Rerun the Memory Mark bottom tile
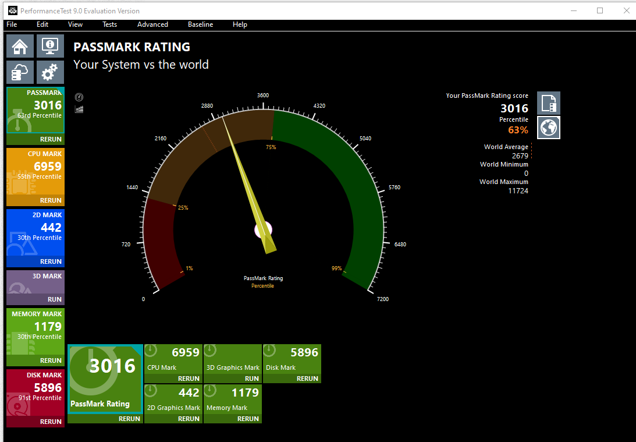636x442 pixels. tap(233, 419)
